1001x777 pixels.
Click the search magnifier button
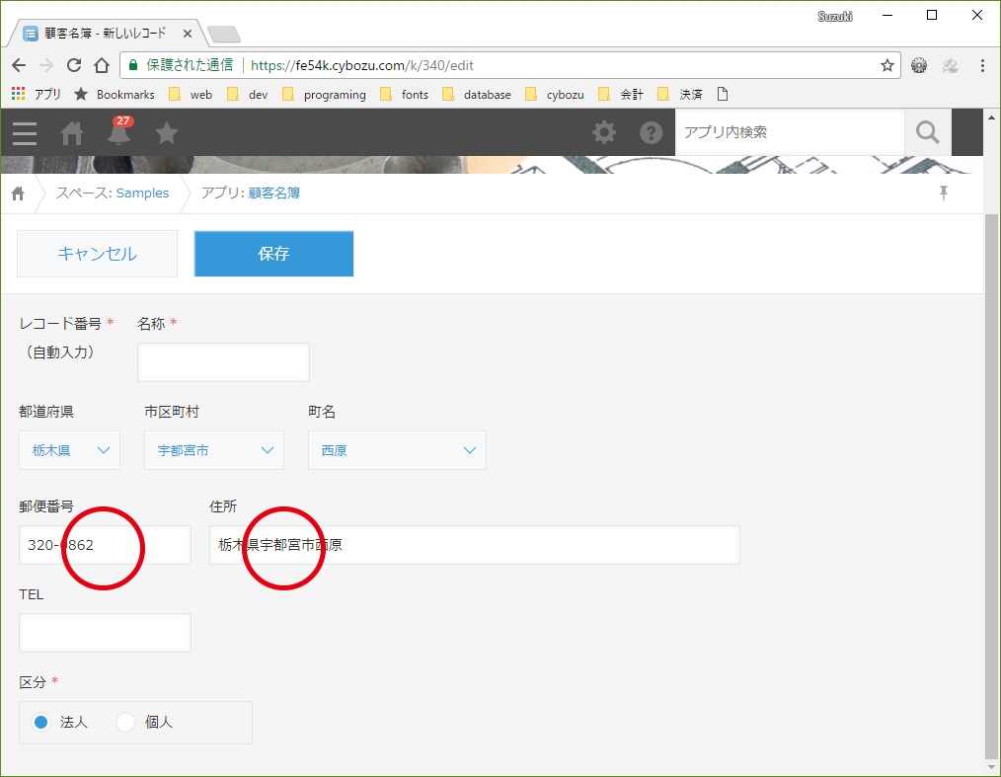click(x=927, y=132)
